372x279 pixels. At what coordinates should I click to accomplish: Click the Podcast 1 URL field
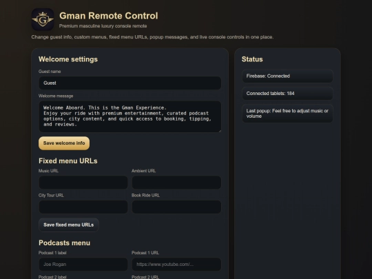click(x=176, y=265)
